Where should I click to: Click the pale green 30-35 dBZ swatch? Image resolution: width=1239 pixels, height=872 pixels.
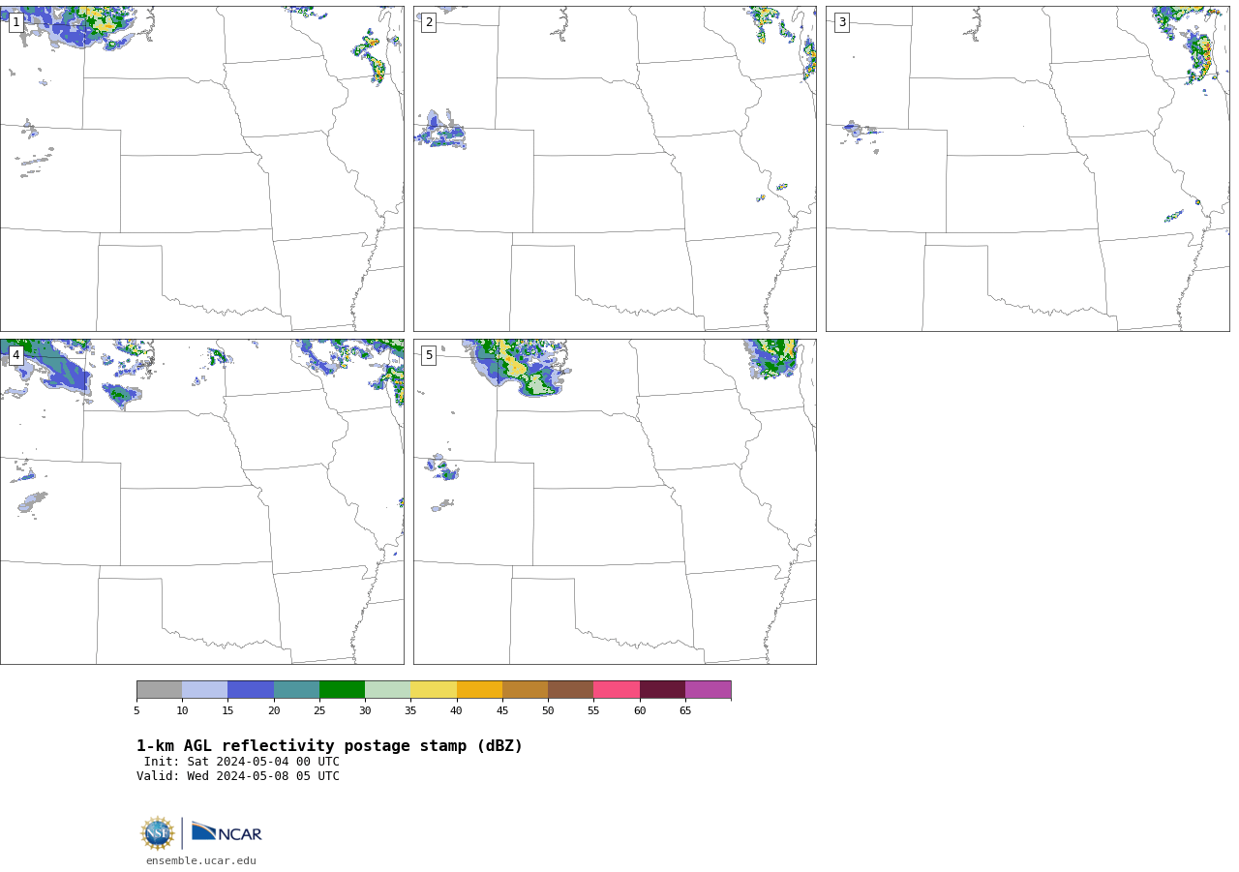click(388, 690)
